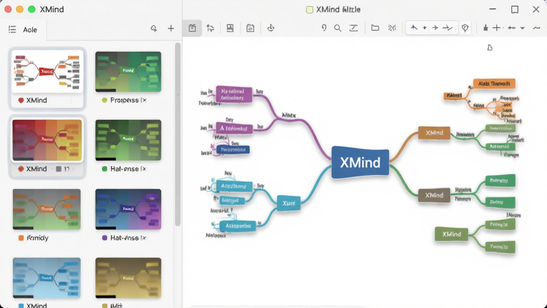Click the highlighted clipboard icon in toolbar
The image size is (547, 308).
192,28
